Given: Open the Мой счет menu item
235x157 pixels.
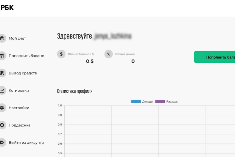Looking at the screenshot, I should point(17,39).
